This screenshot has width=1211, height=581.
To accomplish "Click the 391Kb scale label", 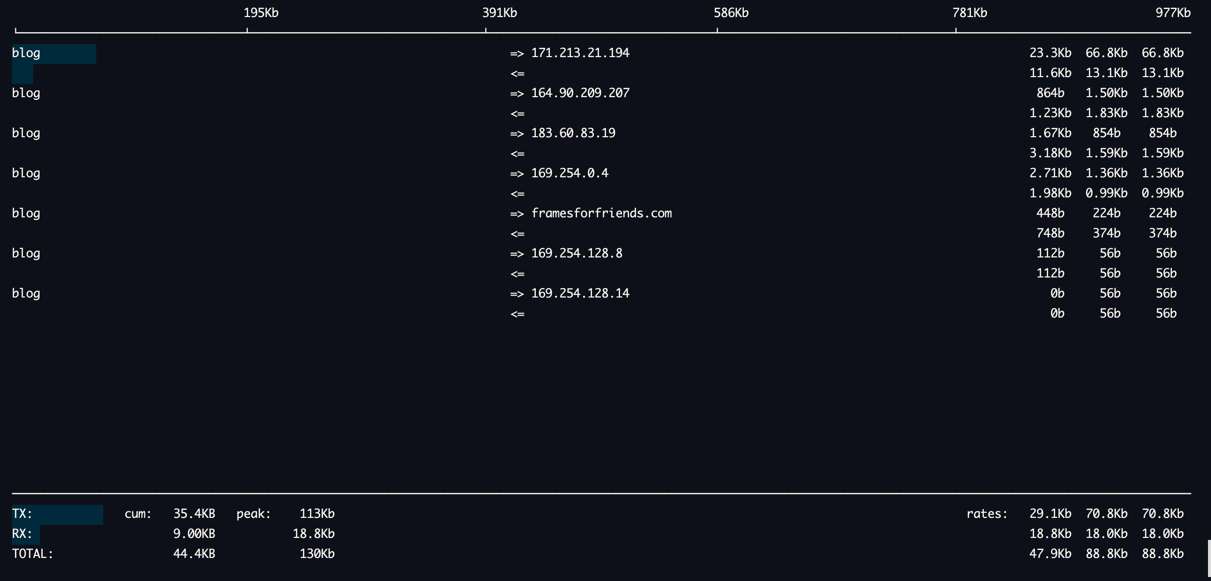I will (499, 13).
